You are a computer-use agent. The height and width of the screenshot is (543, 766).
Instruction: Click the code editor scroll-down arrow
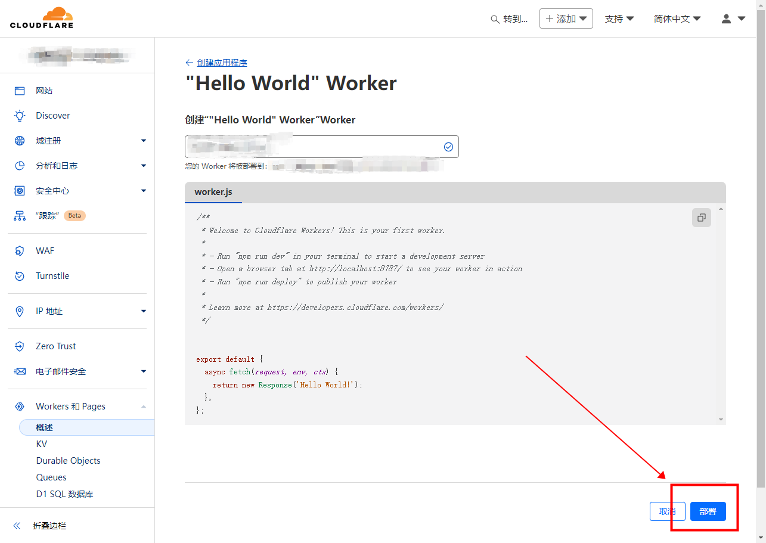(722, 420)
